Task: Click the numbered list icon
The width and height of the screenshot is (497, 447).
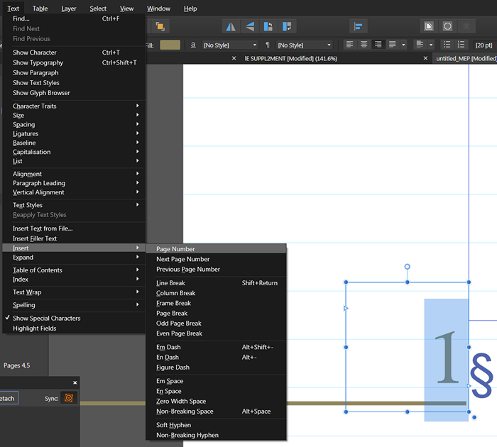Action: point(461,45)
